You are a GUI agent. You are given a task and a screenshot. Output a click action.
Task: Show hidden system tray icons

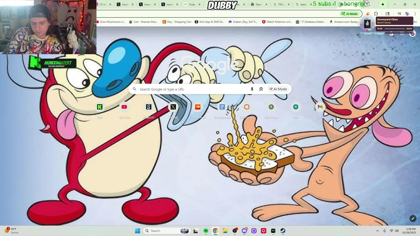377,231
